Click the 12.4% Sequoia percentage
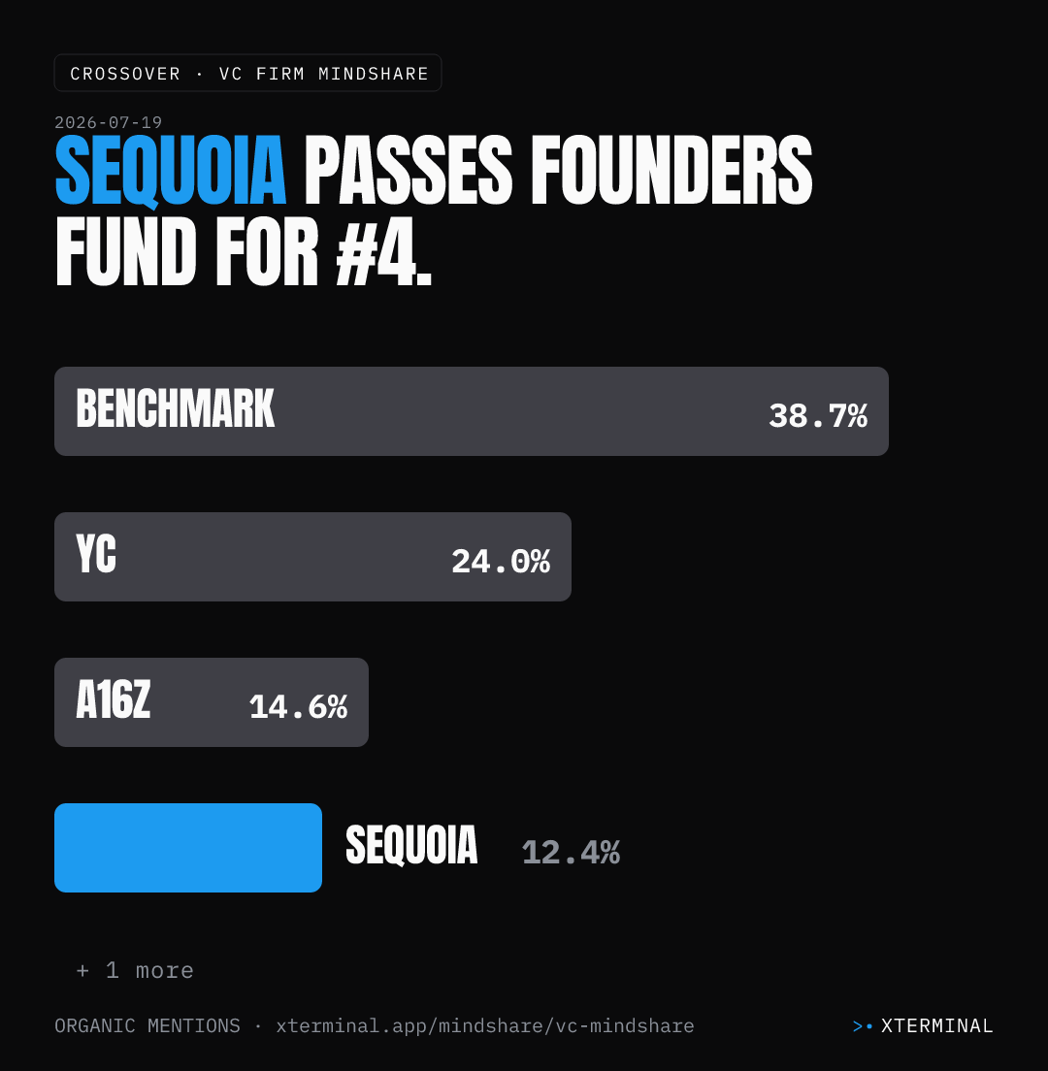The width and height of the screenshot is (1048, 1071). click(x=572, y=852)
